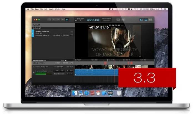Click the man's face thumbnail in the filmstrip

[91, 67]
